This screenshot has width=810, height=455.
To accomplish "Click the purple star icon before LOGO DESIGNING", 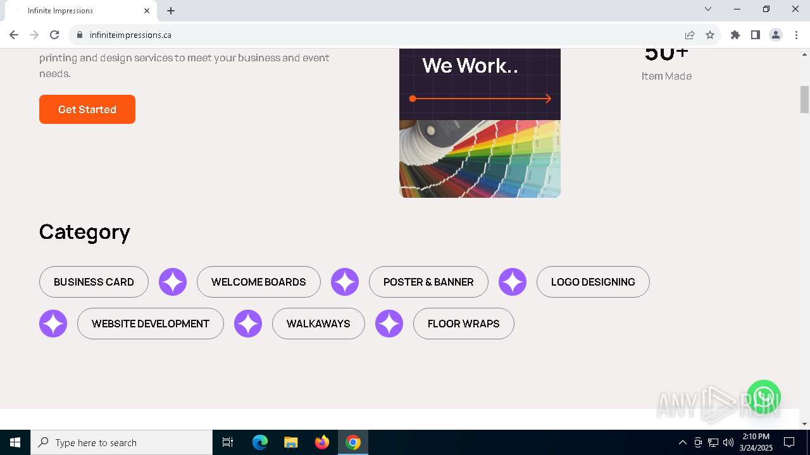I will click(513, 282).
